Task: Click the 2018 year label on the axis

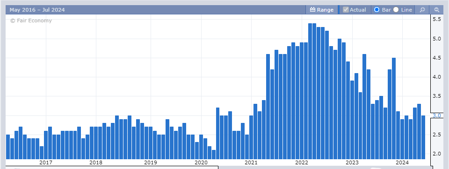Action: tap(95, 162)
